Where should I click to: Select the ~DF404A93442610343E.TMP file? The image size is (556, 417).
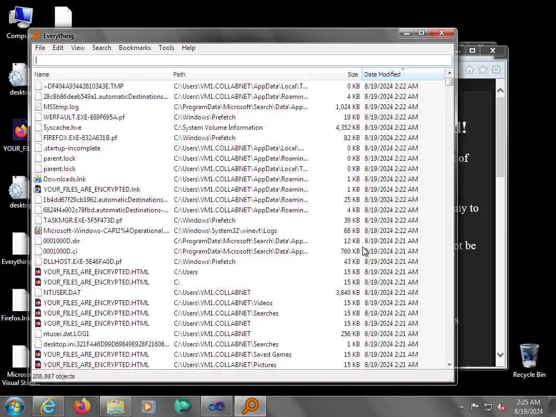coord(83,86)
